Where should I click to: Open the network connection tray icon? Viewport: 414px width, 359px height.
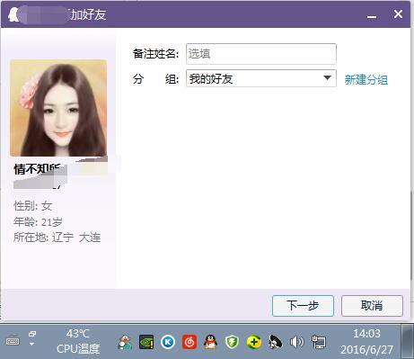(x=318, y=342)
